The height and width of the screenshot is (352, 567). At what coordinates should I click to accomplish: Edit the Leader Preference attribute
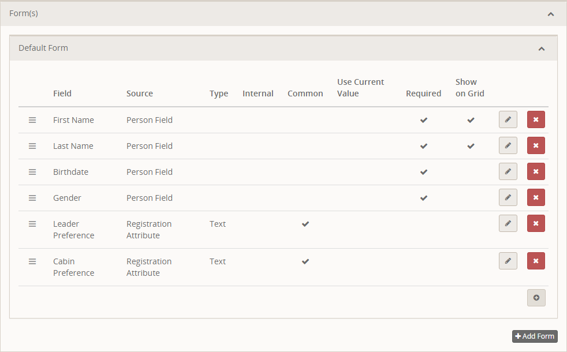(x=508, y=223)
